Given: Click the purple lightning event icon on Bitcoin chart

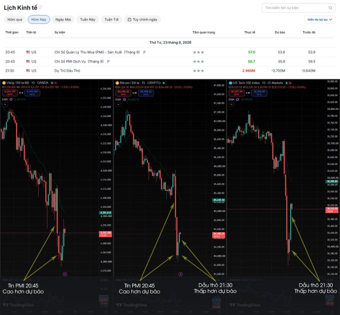Looking at the screenshot, I should [180, 274].
